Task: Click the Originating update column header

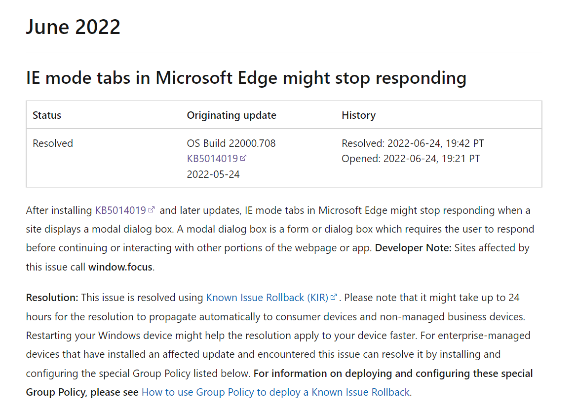Action: tap(231, 115)
